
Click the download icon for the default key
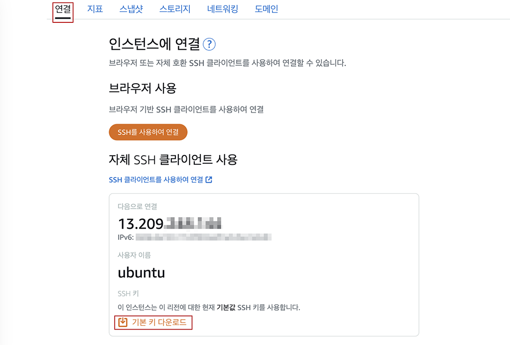[x=122, y=323]
